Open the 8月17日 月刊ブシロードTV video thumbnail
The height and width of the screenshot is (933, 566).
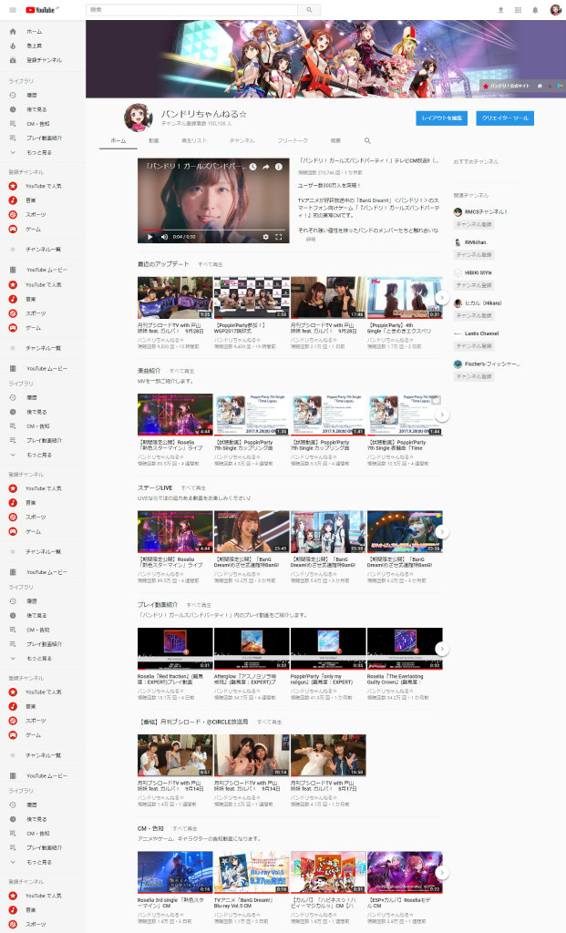328,755
